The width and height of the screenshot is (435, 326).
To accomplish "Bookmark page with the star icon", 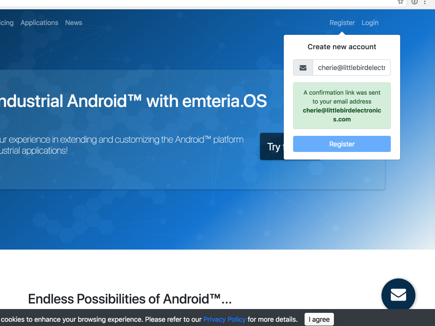I will coord(400,2).
